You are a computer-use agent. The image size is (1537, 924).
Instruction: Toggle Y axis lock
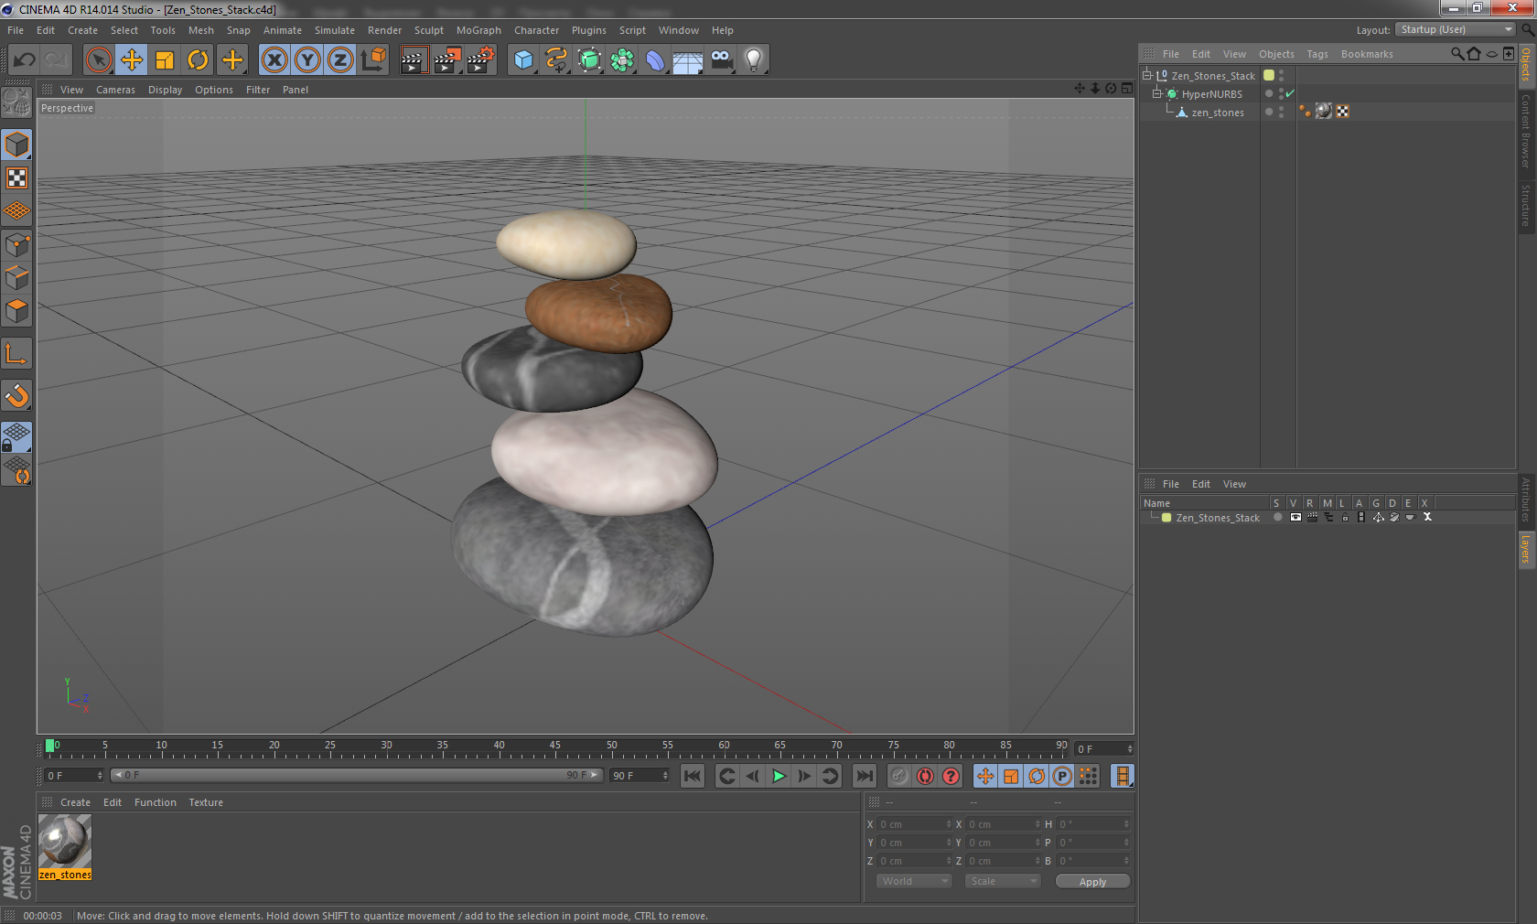tap(307, 60)
